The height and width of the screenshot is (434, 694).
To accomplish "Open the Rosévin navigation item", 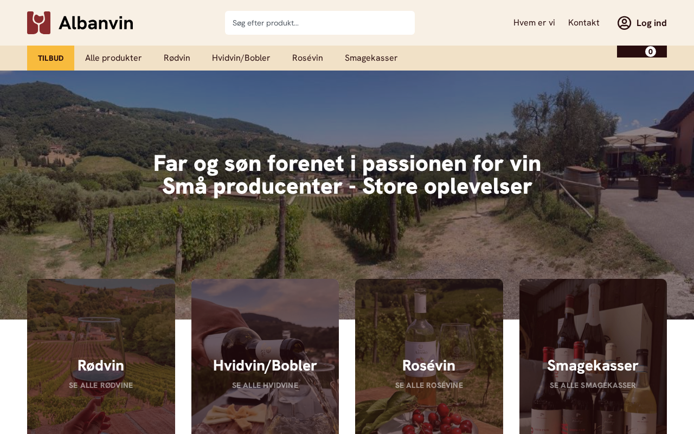I will (307, 58).
